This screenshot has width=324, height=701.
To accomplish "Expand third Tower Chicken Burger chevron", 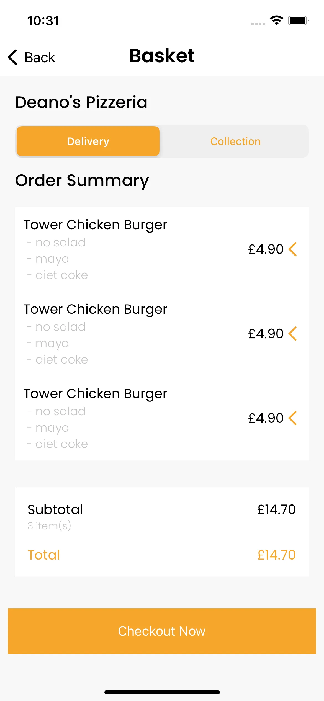I will pyautogui.click(x=293, y=418).
